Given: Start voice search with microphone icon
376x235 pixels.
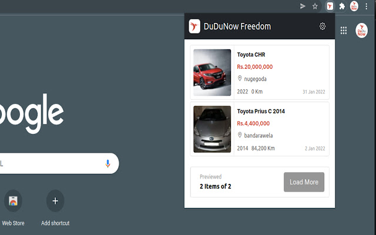Looking at the screenshot, I should (x=108, y=163).
